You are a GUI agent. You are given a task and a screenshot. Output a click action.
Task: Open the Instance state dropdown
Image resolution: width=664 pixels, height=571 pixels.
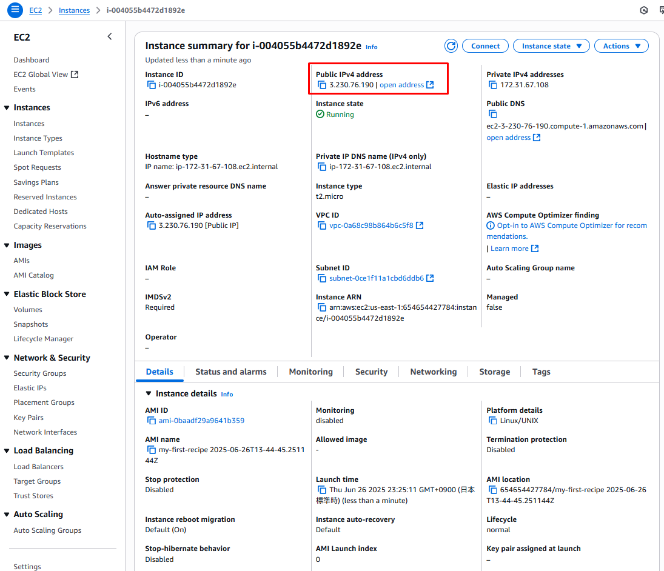tap(551, 46)
